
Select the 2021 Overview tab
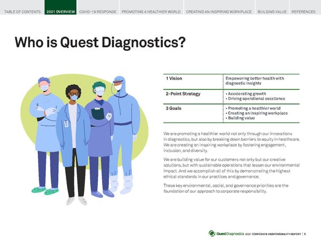tap(60, 11)
